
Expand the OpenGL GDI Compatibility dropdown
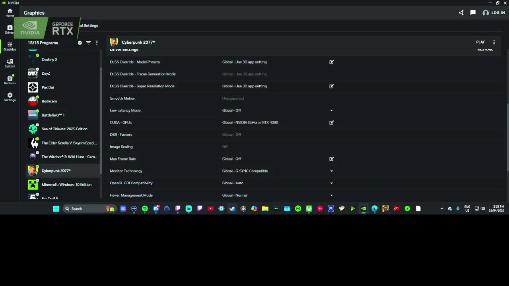coord(331,183)
